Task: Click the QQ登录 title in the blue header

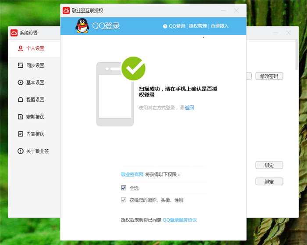Action: [106, 26]
